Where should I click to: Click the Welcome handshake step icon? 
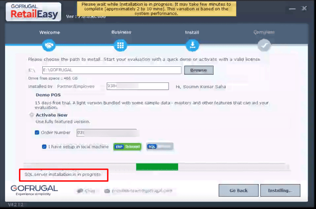(x=49, y=45)
